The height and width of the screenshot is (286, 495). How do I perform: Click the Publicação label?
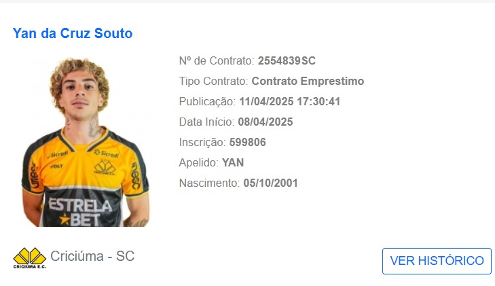click(207, 102)
